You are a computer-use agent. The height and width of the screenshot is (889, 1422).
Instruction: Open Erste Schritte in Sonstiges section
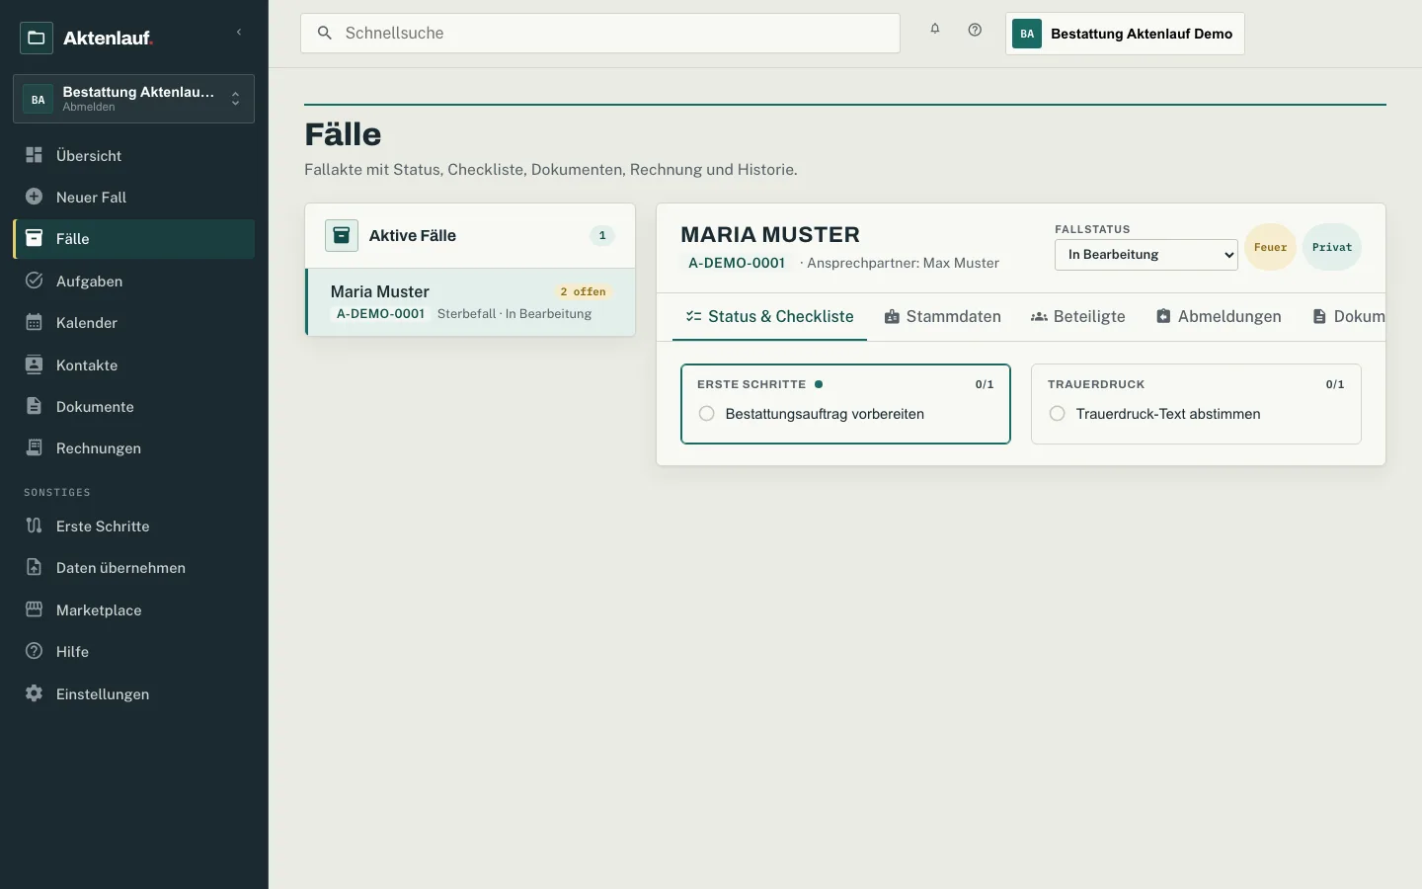(x=133, y=525)
